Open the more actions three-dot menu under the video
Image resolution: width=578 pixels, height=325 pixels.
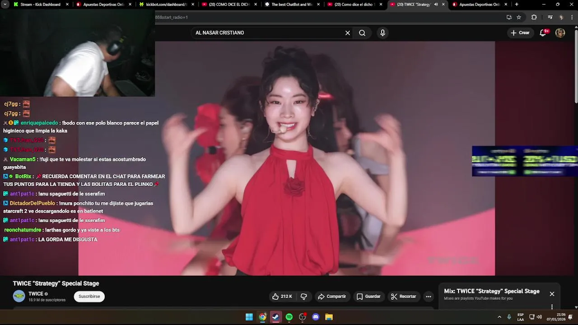[429, 297]
